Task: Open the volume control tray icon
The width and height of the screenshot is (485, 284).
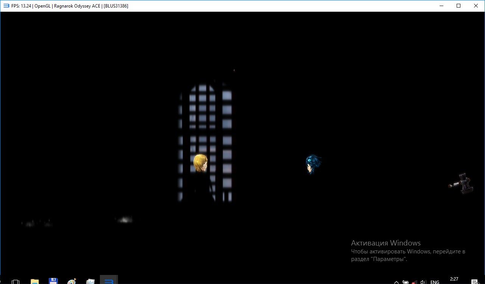Action: (x=424, y=282)
